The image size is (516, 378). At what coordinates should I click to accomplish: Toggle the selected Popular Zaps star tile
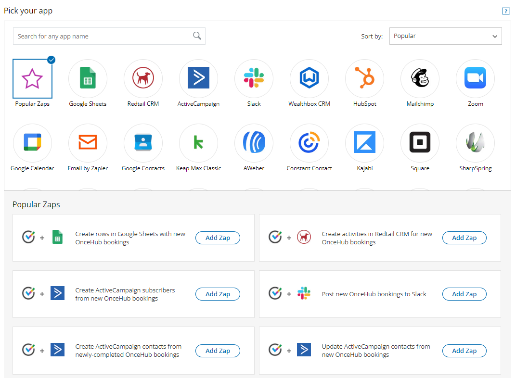pyautogui.click(x=32, y=79)
